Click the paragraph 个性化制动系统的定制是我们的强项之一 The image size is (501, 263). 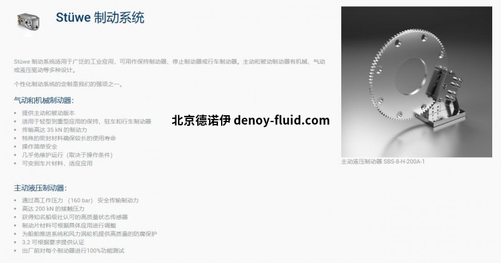(68, 85)
